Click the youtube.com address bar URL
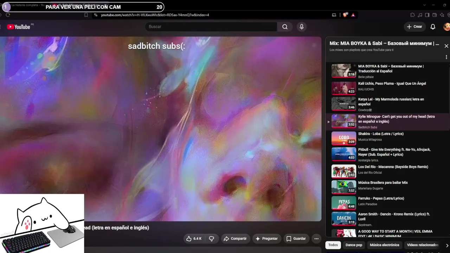450x253 pixels. click(x=155, y=15)
